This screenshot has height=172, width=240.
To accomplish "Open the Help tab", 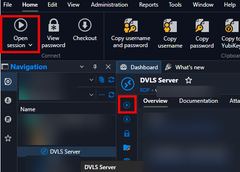I will 230,5.
